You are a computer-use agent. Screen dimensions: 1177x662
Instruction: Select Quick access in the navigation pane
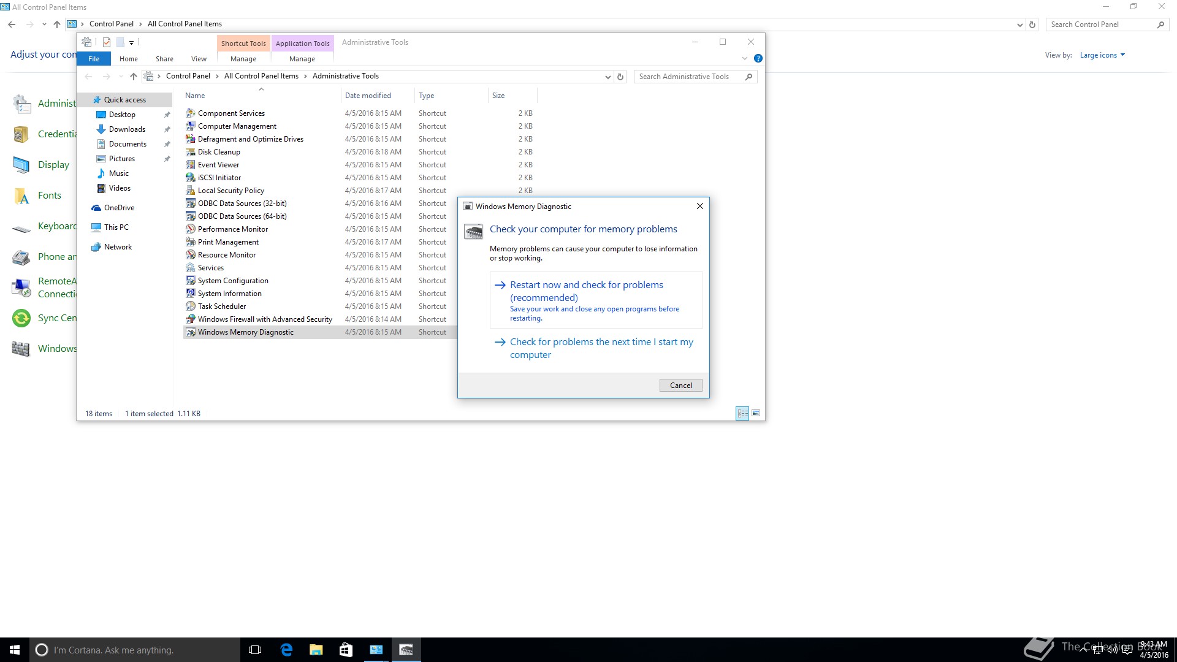[124, 100]
